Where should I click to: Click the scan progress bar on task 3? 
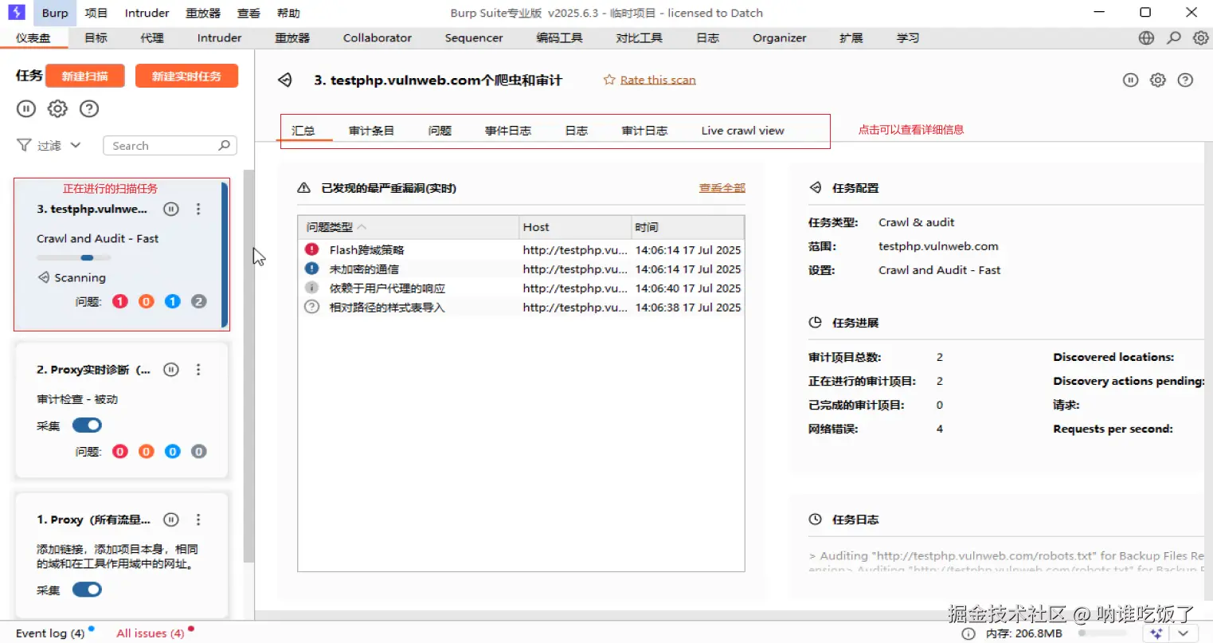tap(73, 257)
